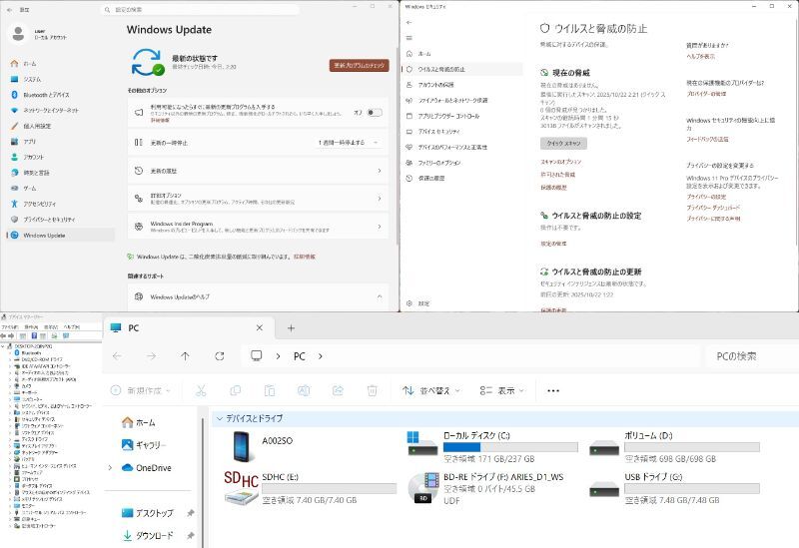Image resolution: width=799 pixels, height=548 pixels.
Task: Click the ヘルプを表示 link in Windows Security
Action: tap(701, 56)
